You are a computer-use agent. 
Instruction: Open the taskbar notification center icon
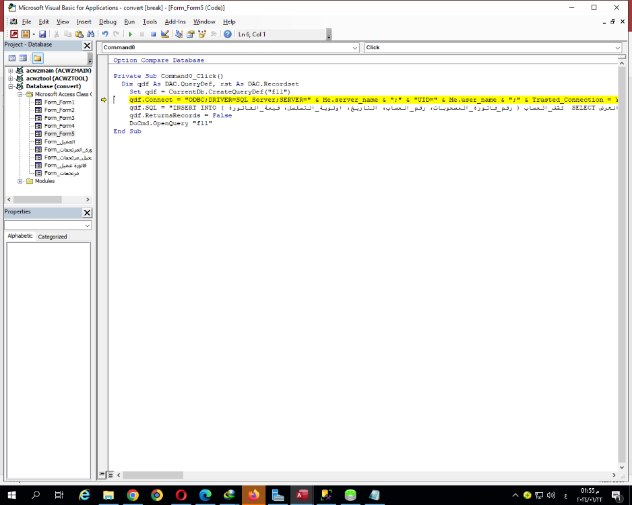617,496
